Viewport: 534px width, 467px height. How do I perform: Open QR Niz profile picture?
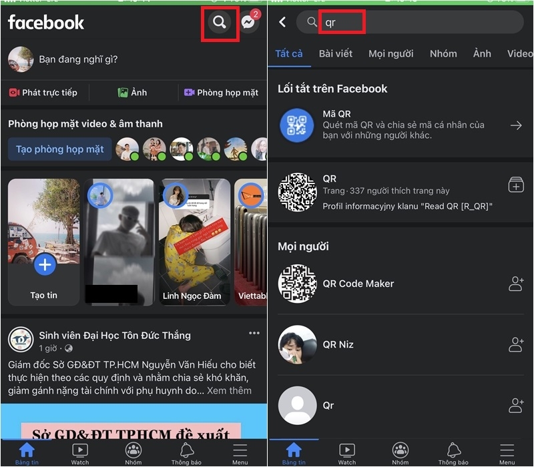click(297, 344)
